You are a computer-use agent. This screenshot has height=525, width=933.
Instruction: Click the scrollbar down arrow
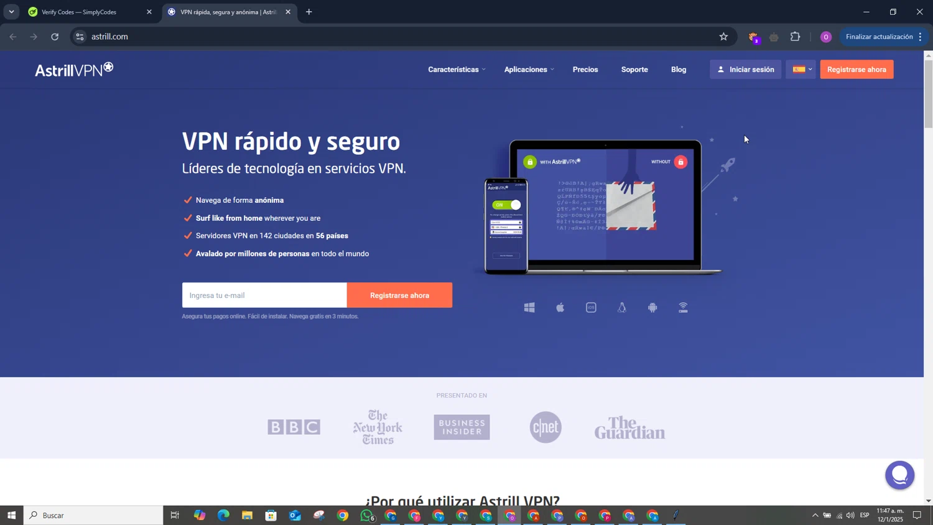928,500
